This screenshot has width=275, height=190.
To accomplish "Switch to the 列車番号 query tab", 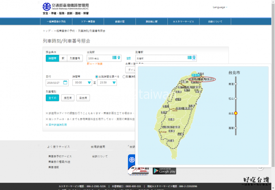I will point(76,58).
